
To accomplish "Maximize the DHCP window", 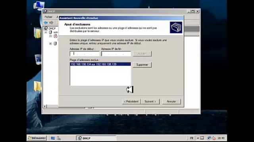I will tap(193, 11).
